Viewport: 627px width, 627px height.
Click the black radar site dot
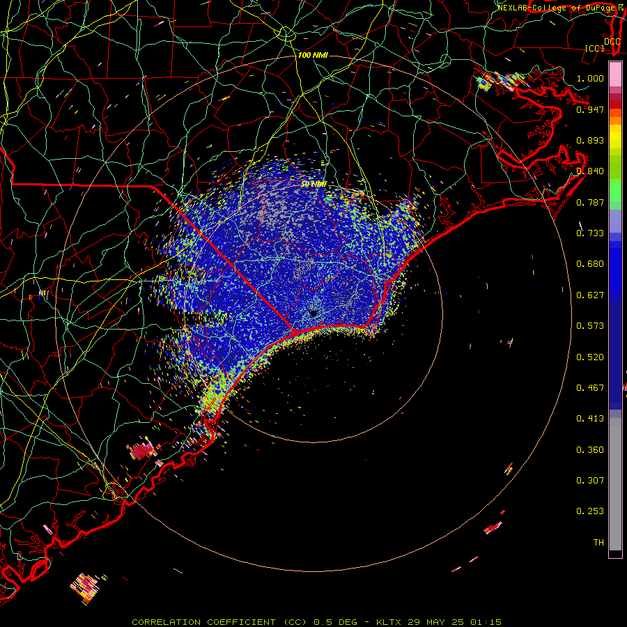tap(313, 313)
